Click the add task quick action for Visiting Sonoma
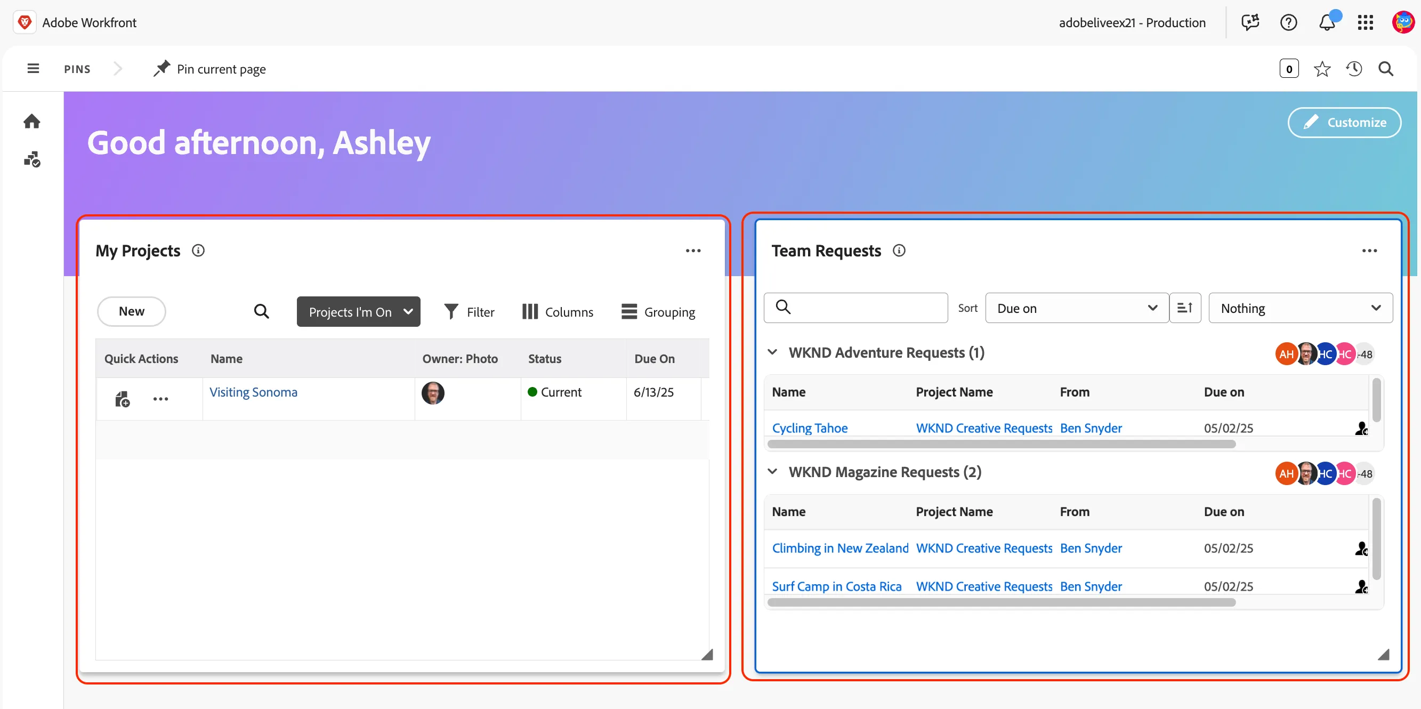This screenshot has height=709, width=1421. click(x=123, y=399)
